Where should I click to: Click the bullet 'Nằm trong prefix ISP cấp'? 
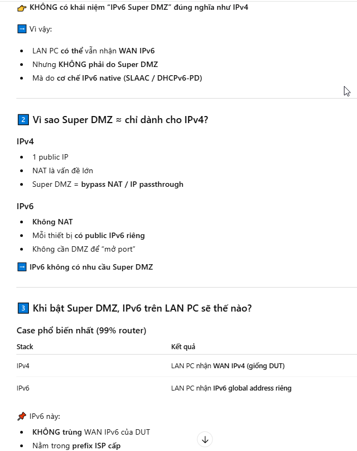76,446
